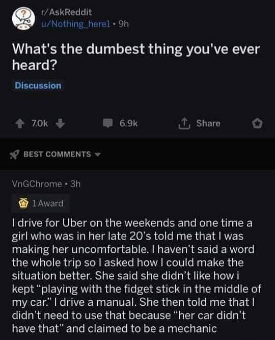Tap the share upload icon
The image size is (275, 340).
pos(184,123)
